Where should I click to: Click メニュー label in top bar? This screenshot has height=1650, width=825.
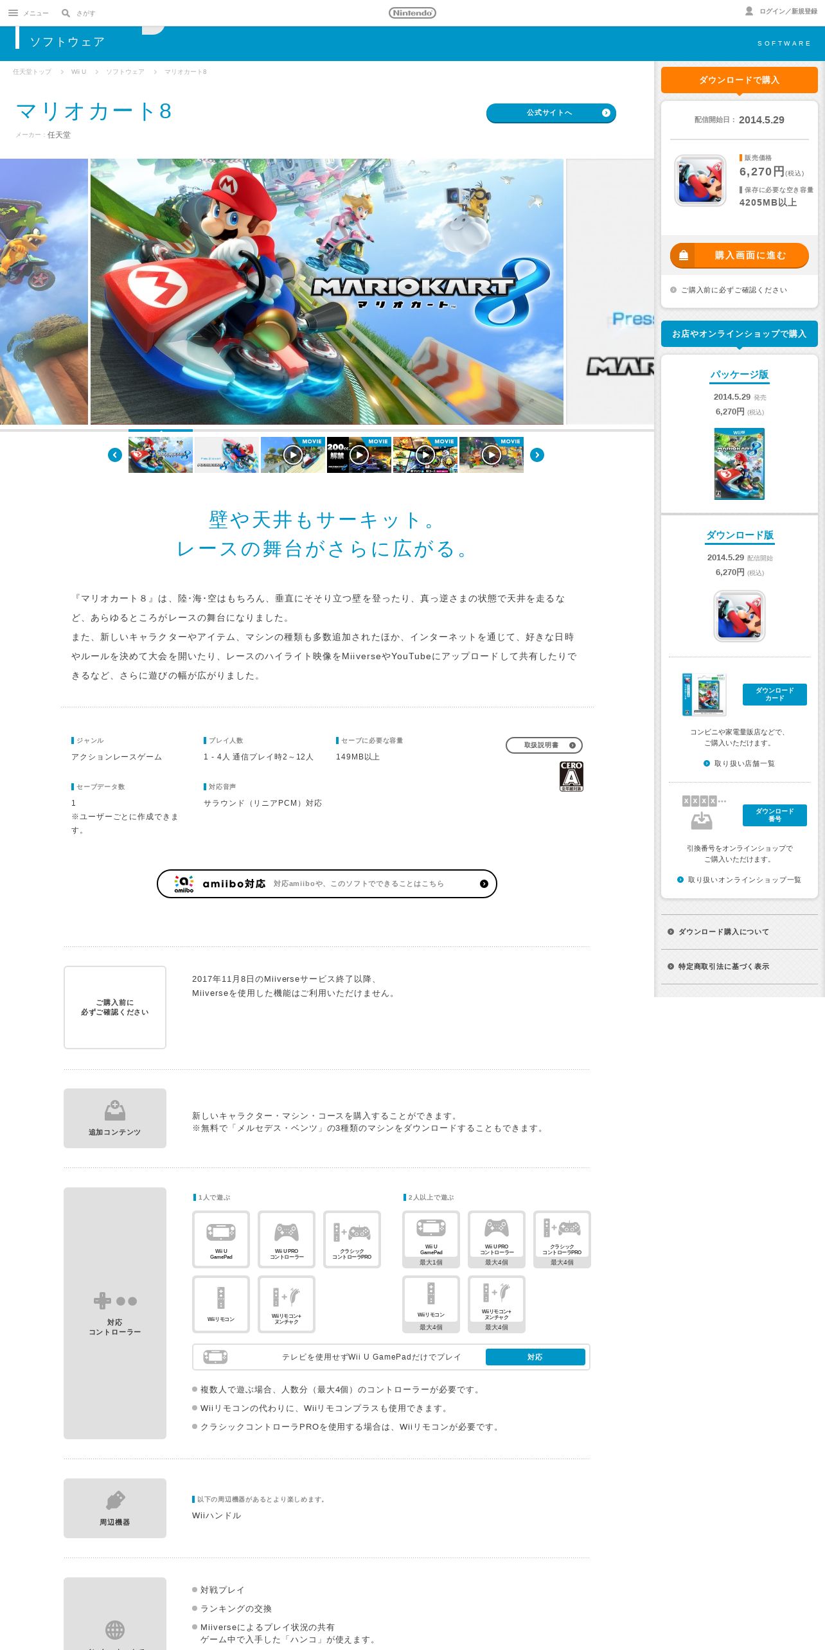(36, 13)
